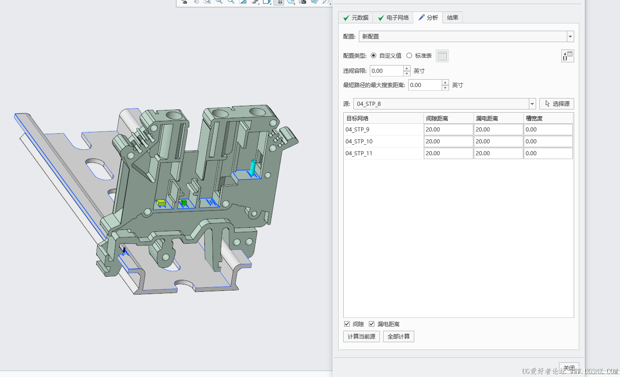Click the 全部计算 button

tap(399, 337)
